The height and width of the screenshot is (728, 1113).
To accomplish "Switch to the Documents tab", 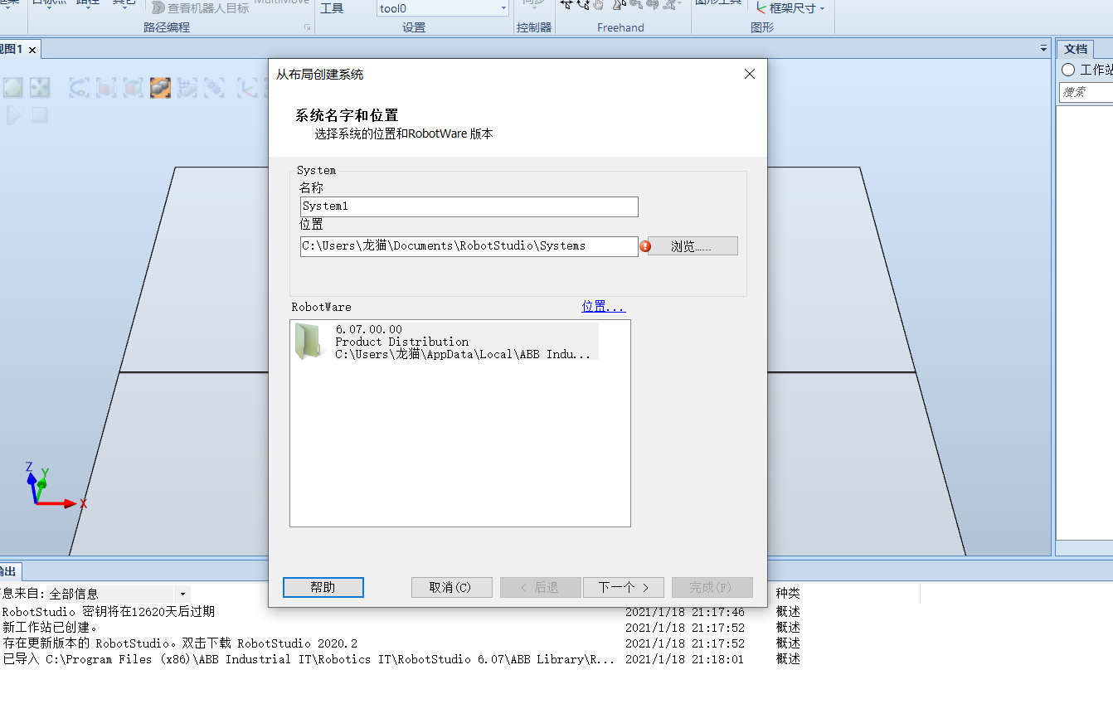I will tap(1076, 49).
